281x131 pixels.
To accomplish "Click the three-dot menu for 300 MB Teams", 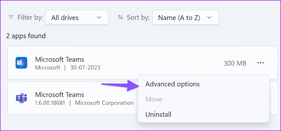I will pos(260,63).
